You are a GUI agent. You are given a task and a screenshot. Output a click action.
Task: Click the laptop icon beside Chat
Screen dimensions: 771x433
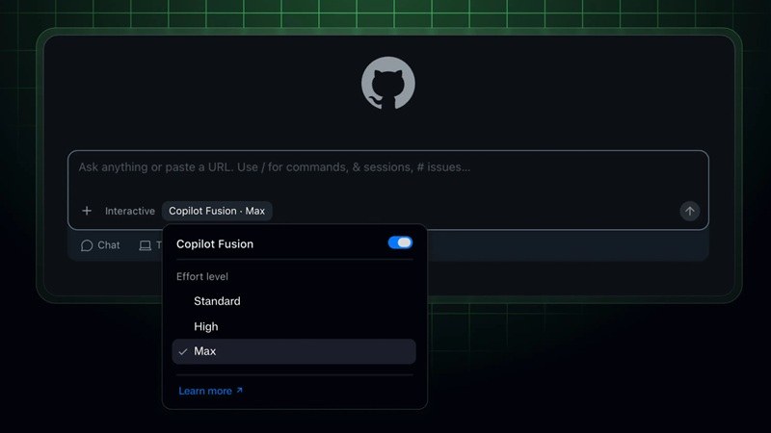pyautogui.click(x=146, y=245)
